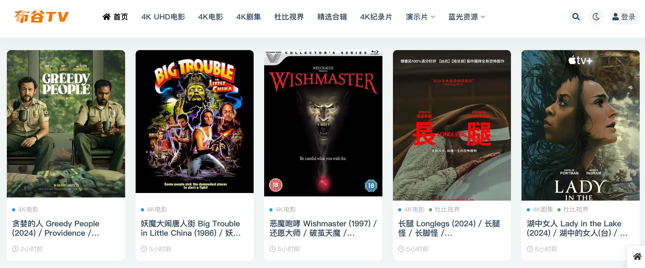Click the 登录 login user icon
Viewport: 645px width, 268px height.
[x=615, y=17]
